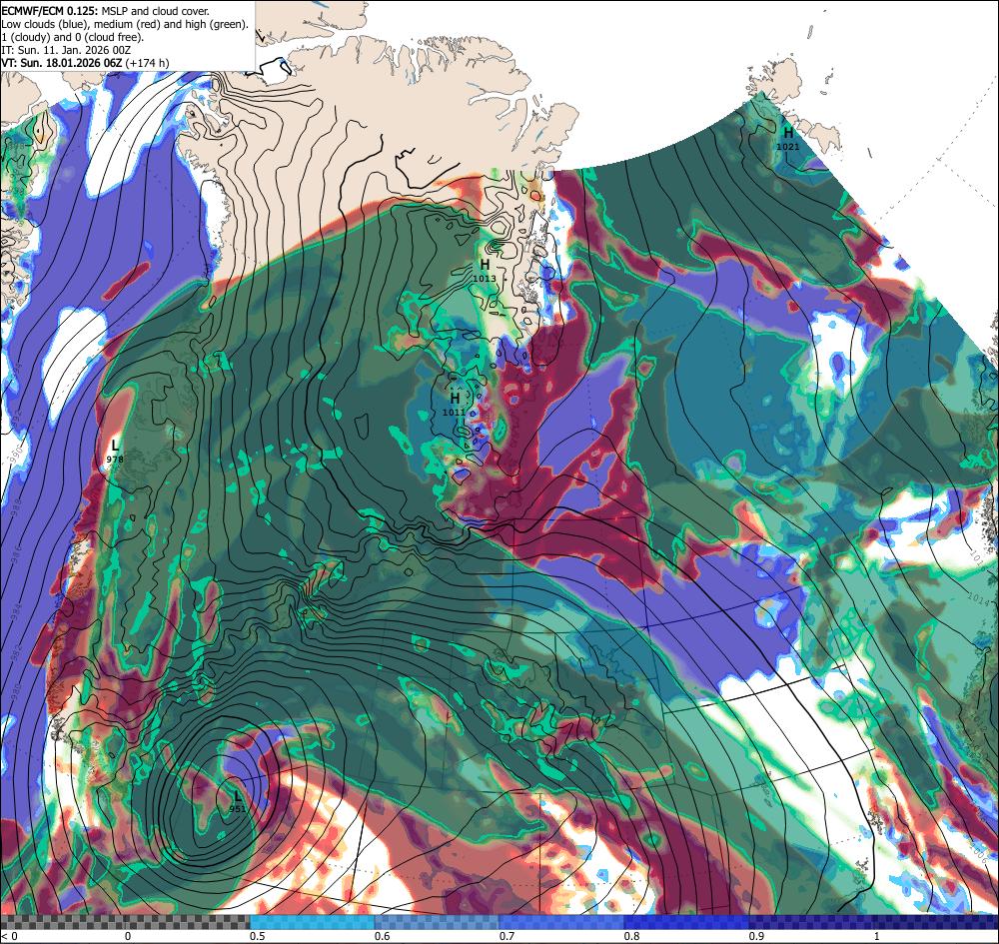
Task: Click the '< 0' colorbar label
Action: pyautogui.click(x=9, y=936)
